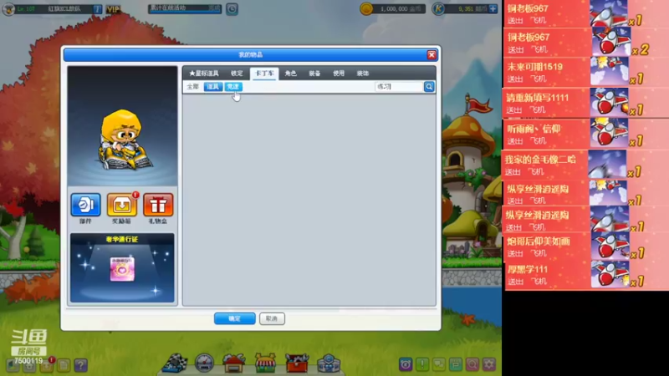Switch to the 角色 tab
669x376 pixels.
[x=290, y=74]
